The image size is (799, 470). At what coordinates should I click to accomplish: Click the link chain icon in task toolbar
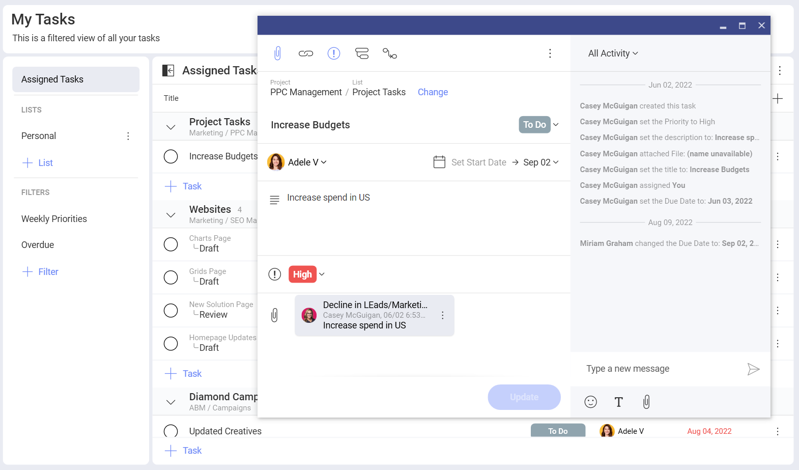pos(306,53)
